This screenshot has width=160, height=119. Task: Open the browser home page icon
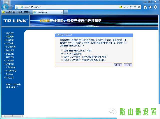[145, 7]
